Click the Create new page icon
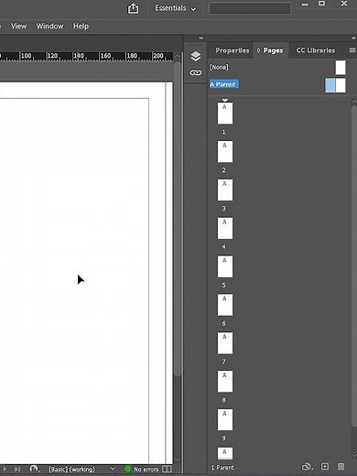 (325, 466)
